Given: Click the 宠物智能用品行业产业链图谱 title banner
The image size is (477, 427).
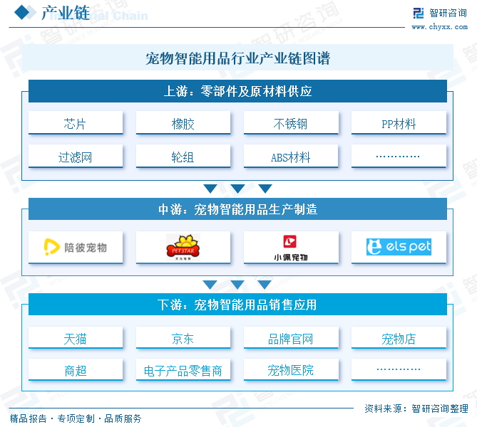Looking at the screenshot, I should (238, 58).
